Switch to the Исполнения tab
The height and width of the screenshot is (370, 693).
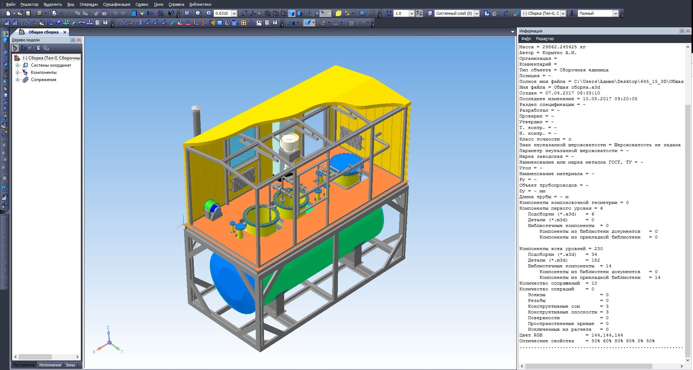[x=50, y=365]
